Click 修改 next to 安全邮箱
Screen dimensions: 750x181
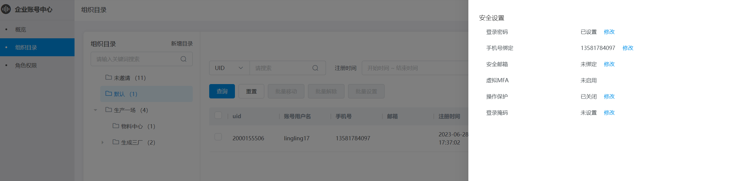point(609,64)
